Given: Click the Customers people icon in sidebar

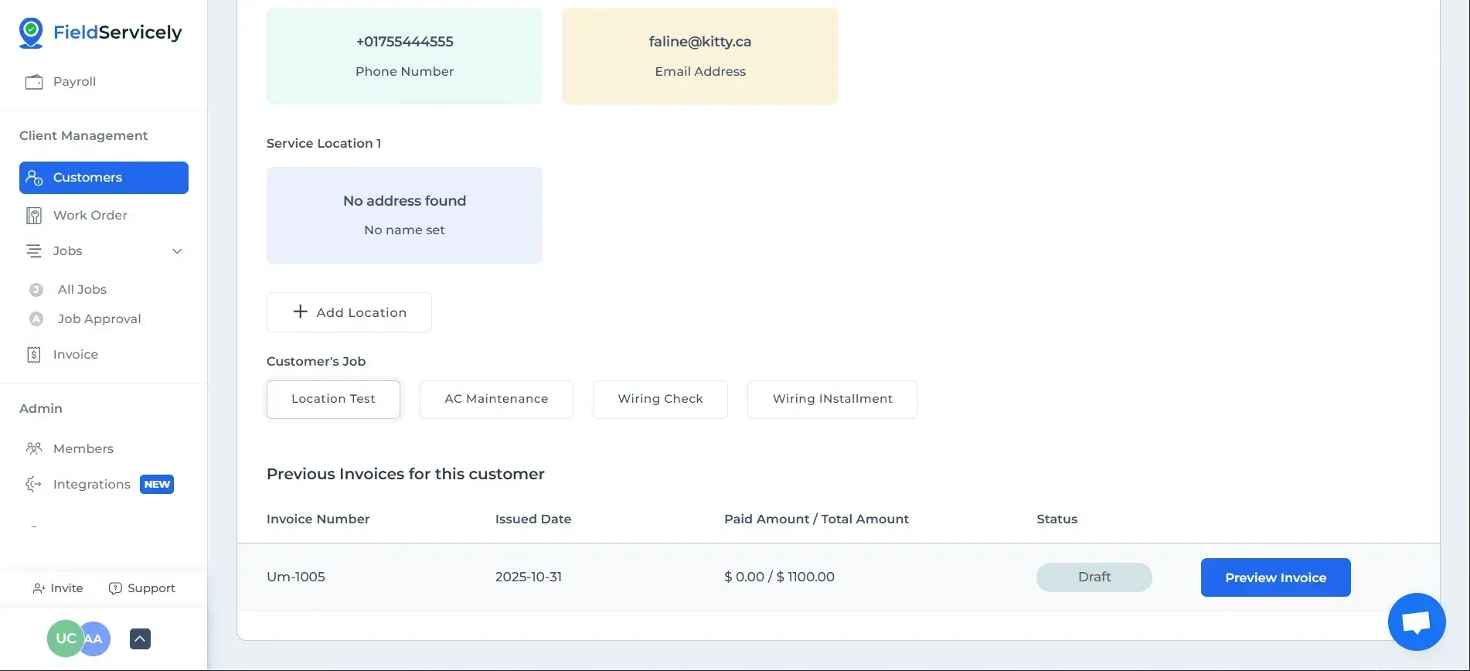Looking at the screenshot, I should 34,178.
